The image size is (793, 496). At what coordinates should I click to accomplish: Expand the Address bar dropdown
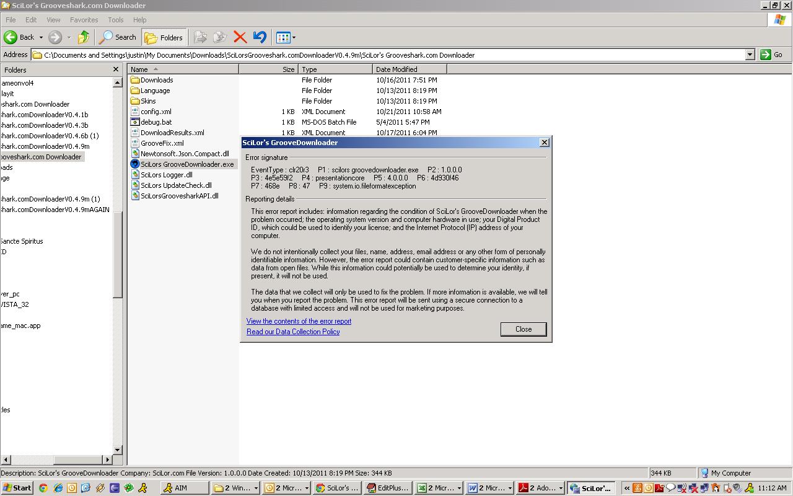750,55
